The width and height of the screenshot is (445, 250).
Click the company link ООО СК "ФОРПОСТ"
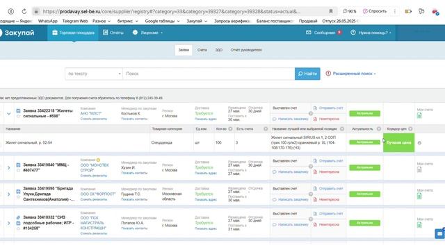[98, 194]
